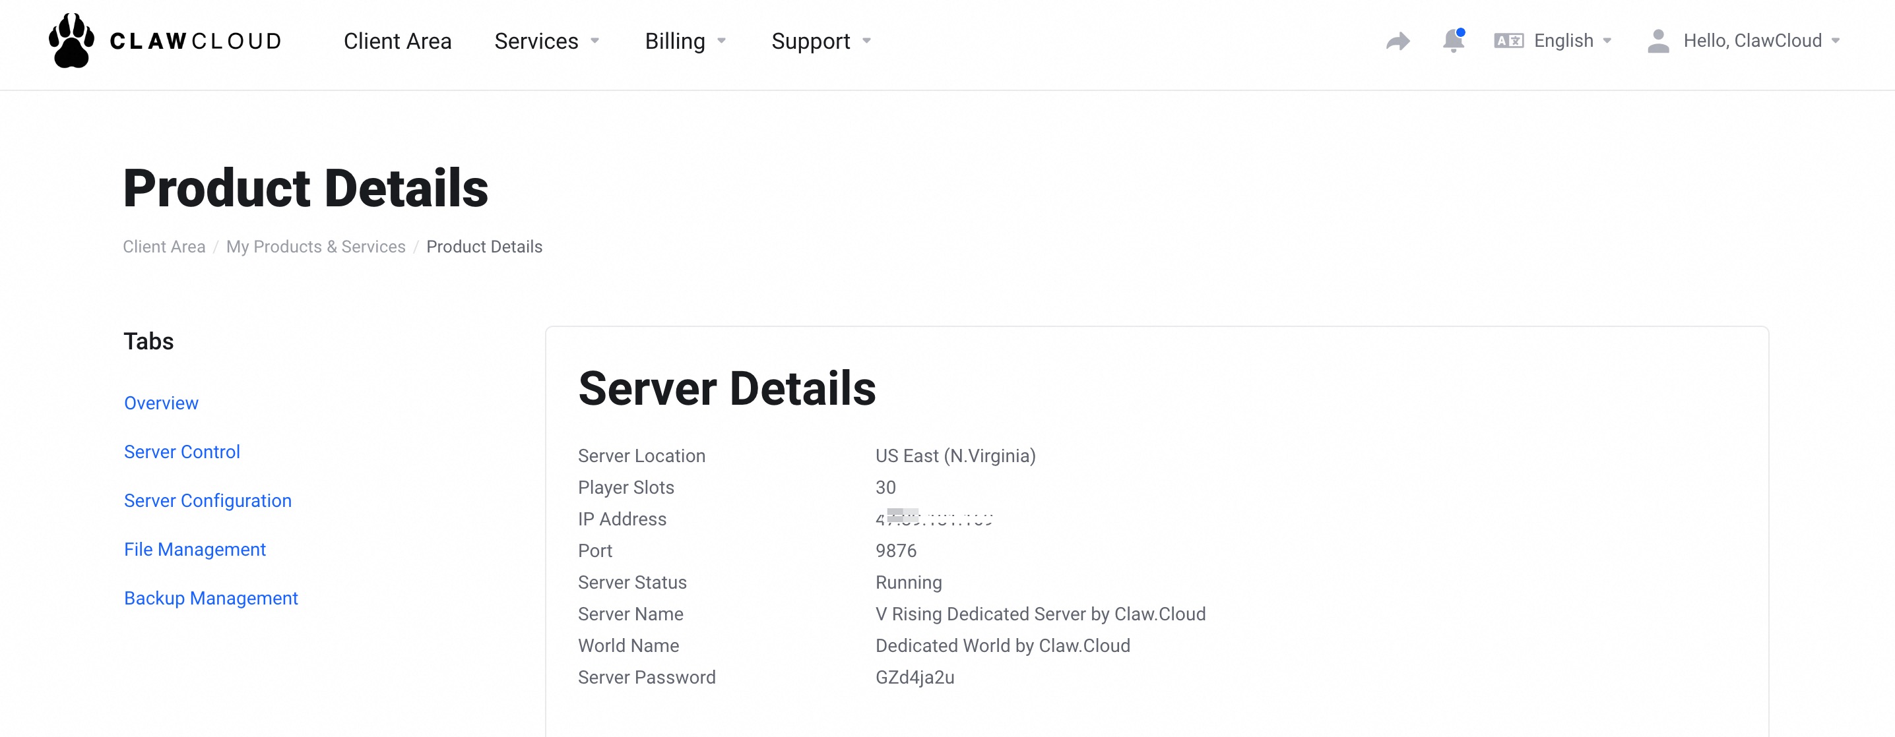Click the language translate icon
Viewport: 1895px width, 737px height.
pos(1508,41)
